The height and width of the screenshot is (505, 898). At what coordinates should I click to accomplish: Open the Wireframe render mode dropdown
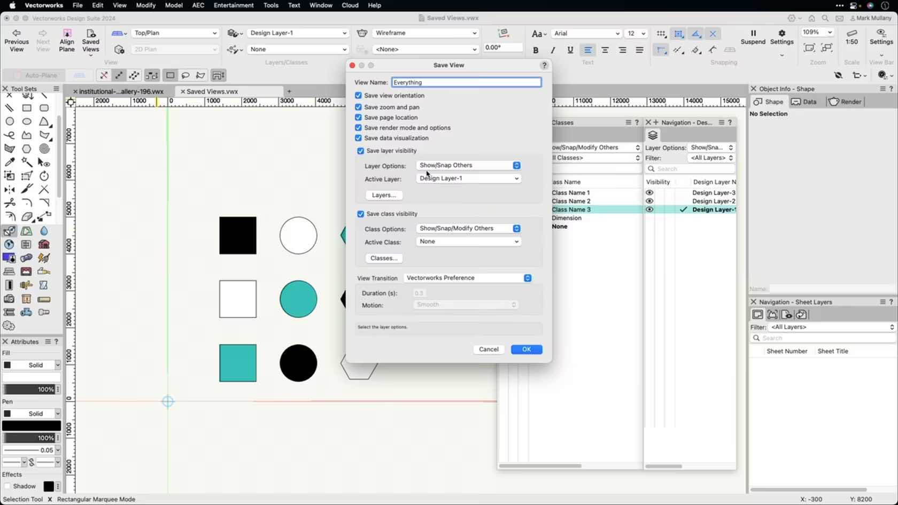(425, 33)
